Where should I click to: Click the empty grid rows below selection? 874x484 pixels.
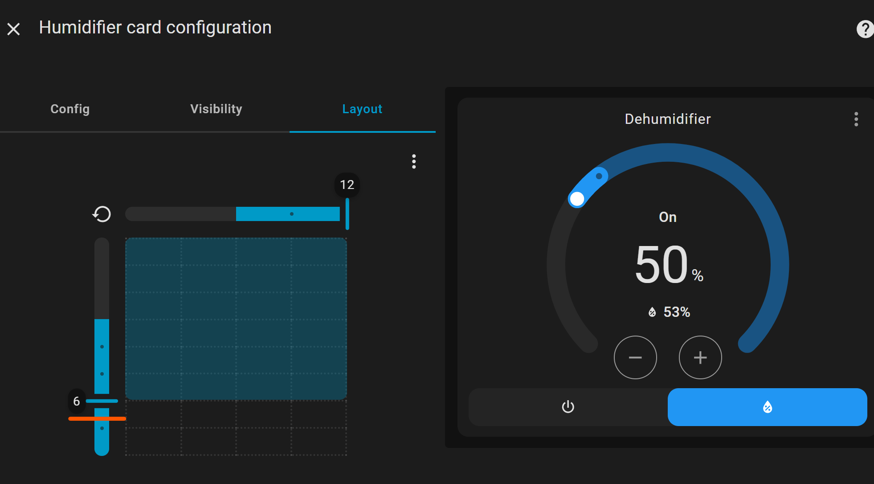tap(236, 428)
